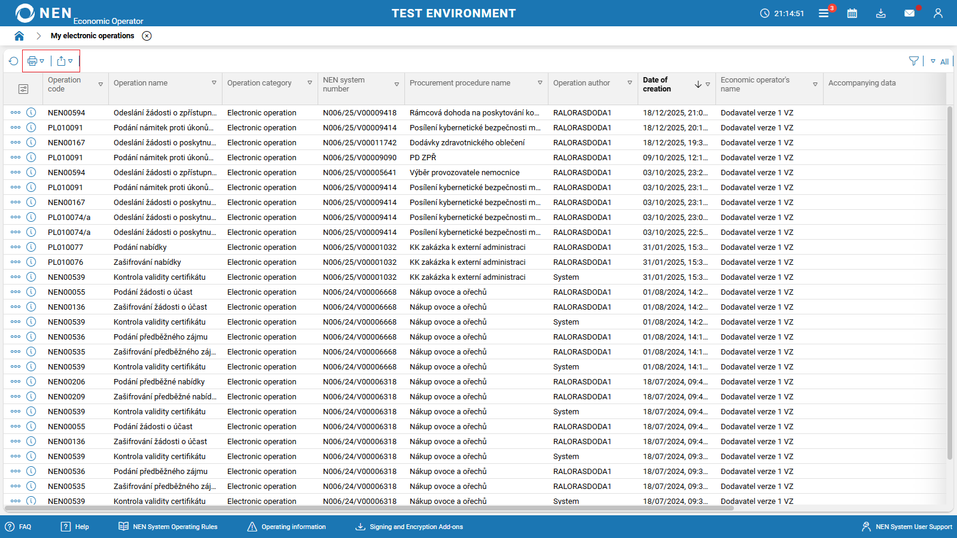The width and height of the screenshot is (957, 538).
Task: Open the export options dropdown
Action: pyautogui.click(x=65, y=61)
